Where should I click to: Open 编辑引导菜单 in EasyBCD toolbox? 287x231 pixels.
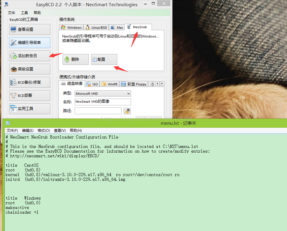30,43
